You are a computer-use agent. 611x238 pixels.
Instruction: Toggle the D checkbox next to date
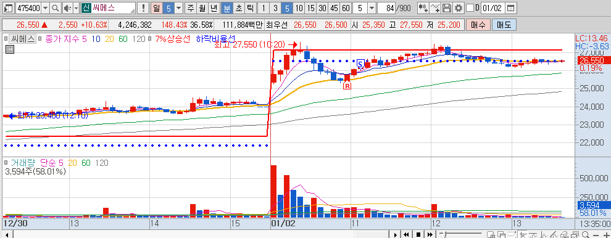[x=470, y=8]
